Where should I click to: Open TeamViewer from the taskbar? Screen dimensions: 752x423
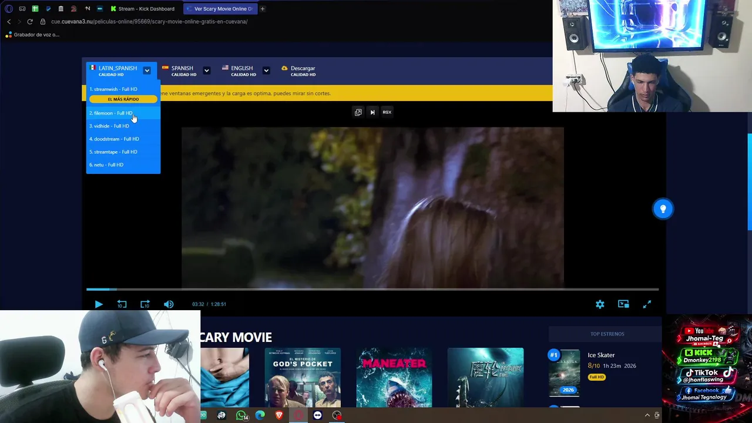[318, 415]
